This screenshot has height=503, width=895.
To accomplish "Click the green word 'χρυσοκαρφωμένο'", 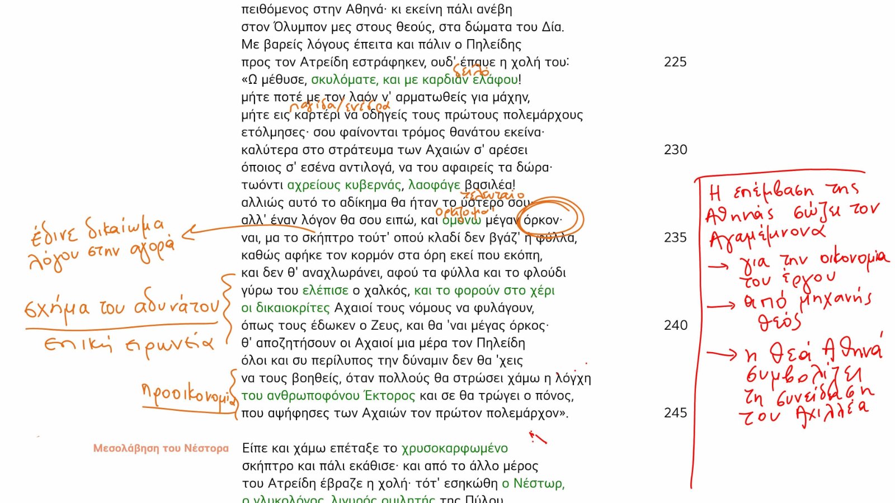I will pyautogui.click(x=455, y=448).
